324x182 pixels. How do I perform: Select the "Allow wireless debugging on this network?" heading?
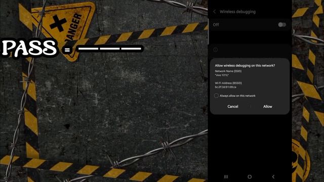245,65
